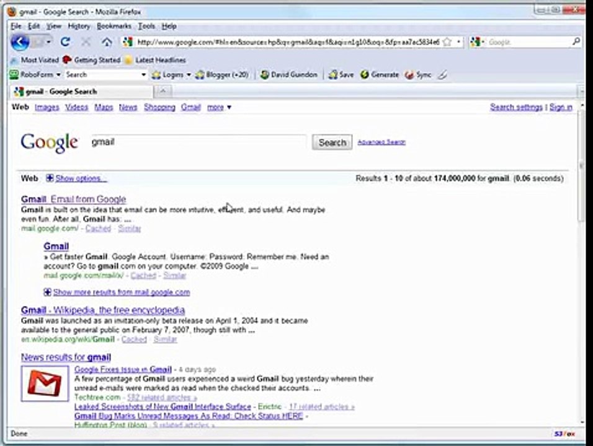This screenshot has height=446, width=593.
Task: Open the Edit menu
Action: click(x=33, y=26)
